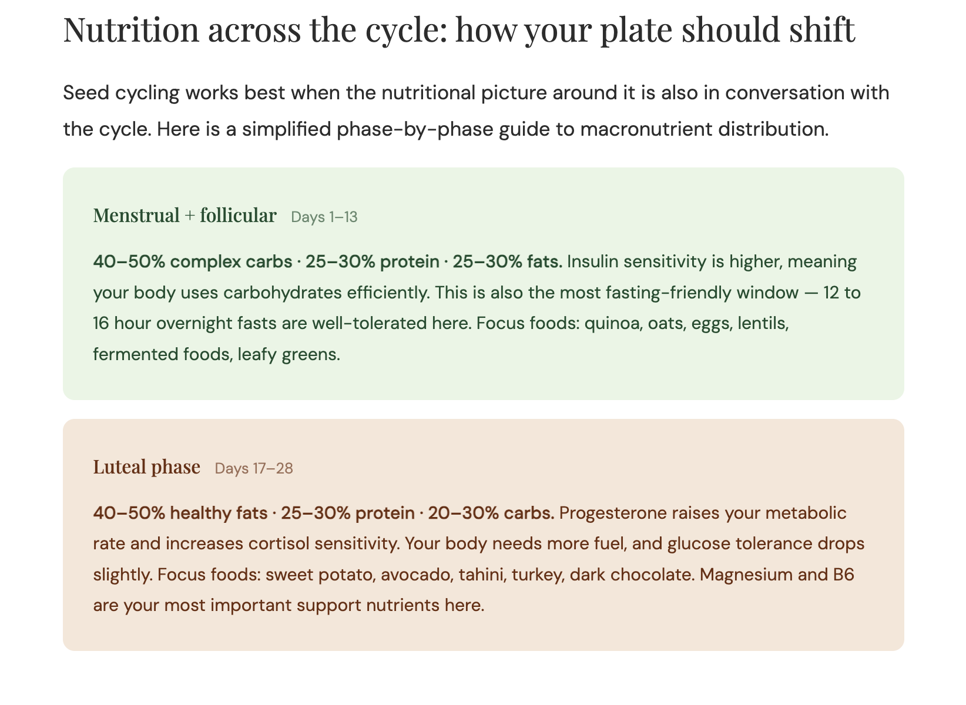
Task: Click the bold "40–50% healthy fats" text
Action: [180, 513]
